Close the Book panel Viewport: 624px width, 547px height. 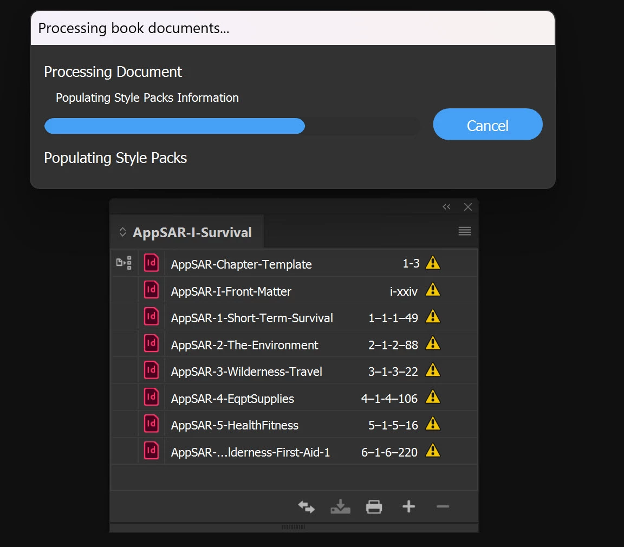pyautogui.click(x=468, y=207)
